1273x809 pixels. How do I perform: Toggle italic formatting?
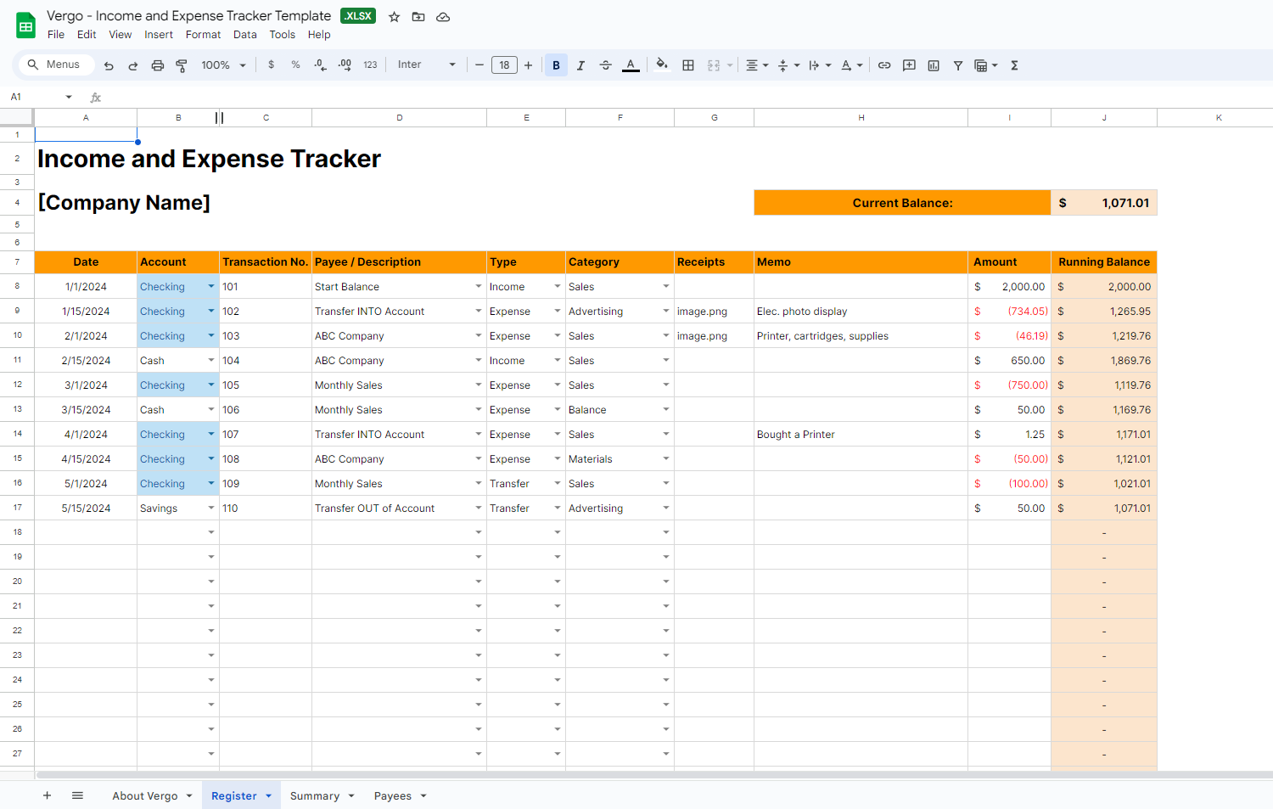(x=580, y=65)
